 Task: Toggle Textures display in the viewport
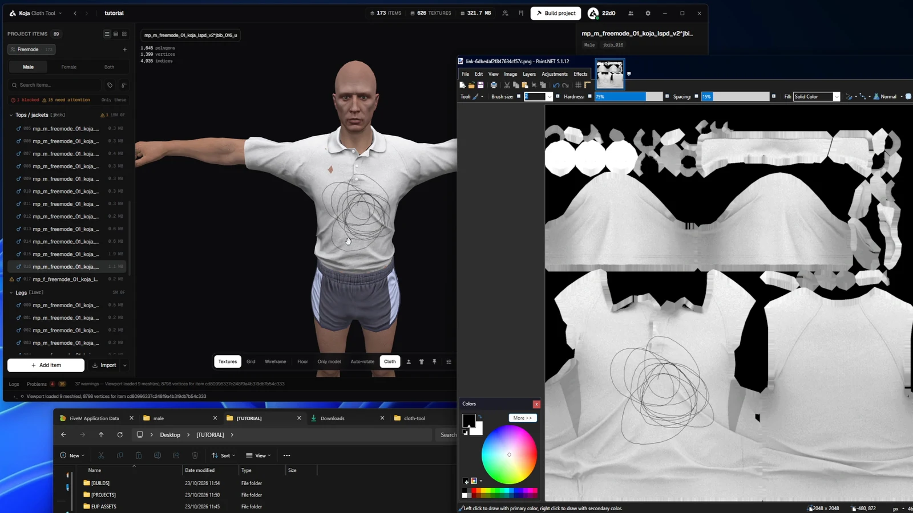(227, 361)
